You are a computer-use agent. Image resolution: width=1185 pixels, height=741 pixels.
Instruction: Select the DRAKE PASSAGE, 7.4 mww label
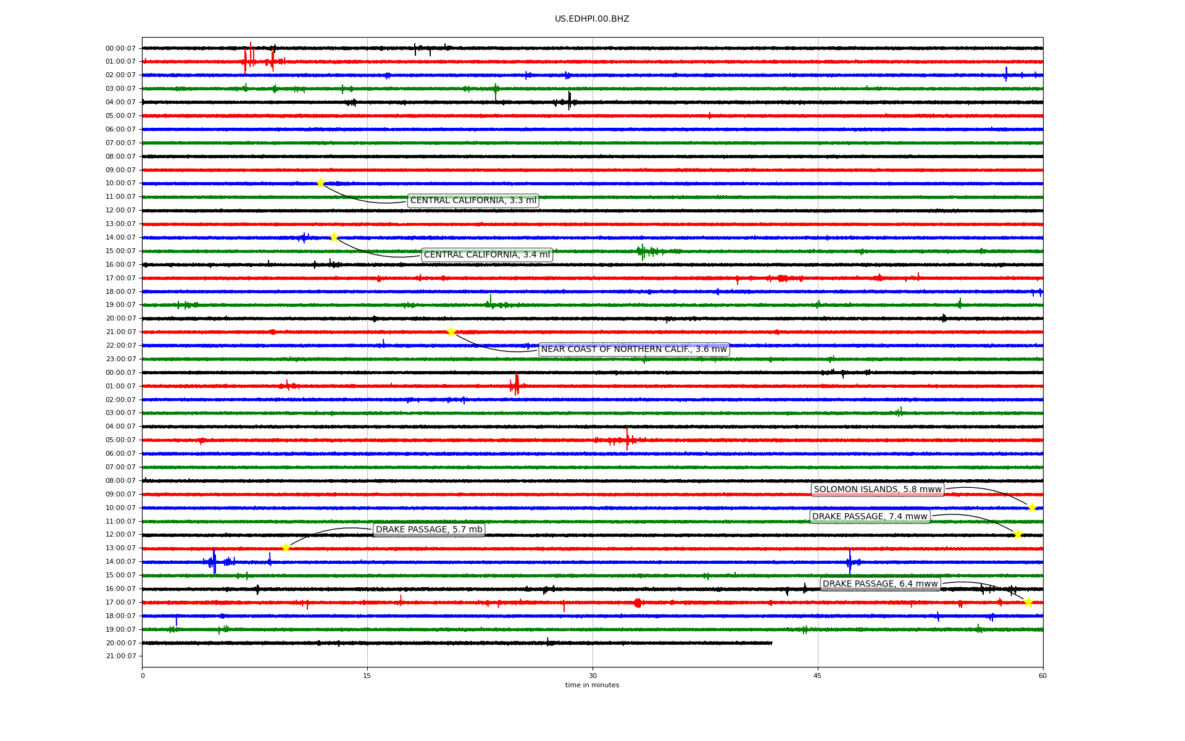coord(870,517)
